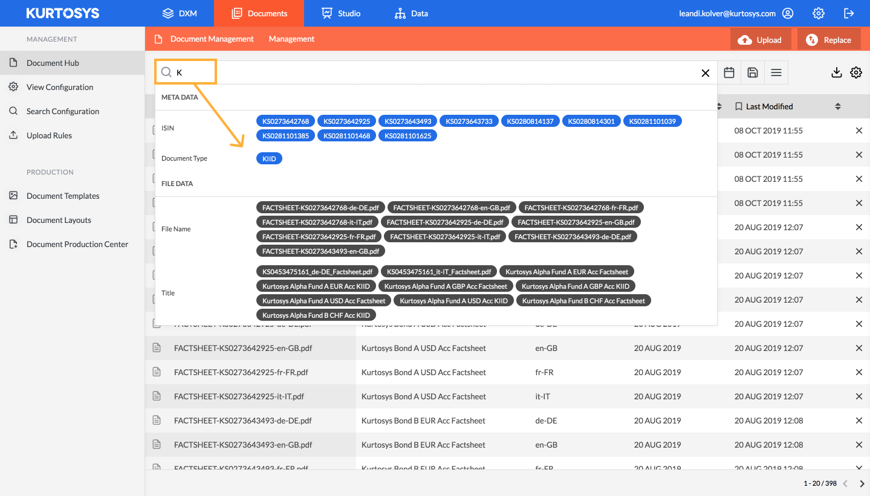Select file name tag FACTSHEET-KS0273642768-fr-FR.pdf
The image size is (870, 496).
[x=582, y=208]
